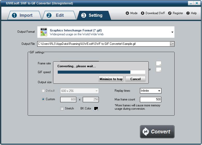Viewport: 202px width, 145px height.
Task: Click the conversion progress bar
Action: pos(101,72)
